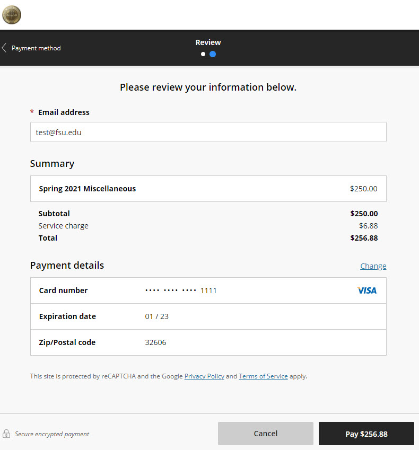Screen dimensions: 419x450
Task: Open the Terms of Service link
Action: point(263,376)
